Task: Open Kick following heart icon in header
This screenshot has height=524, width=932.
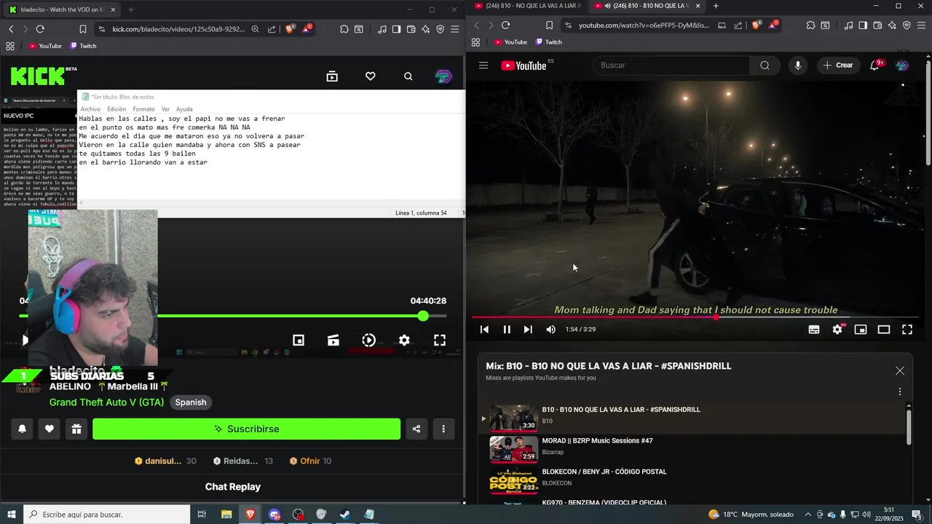Action: click(x=370, y=76)
